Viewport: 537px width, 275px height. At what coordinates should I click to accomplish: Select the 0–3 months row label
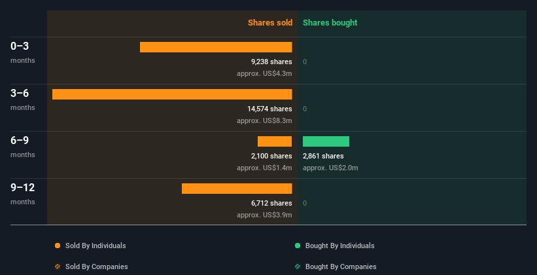tap(23, 52)
